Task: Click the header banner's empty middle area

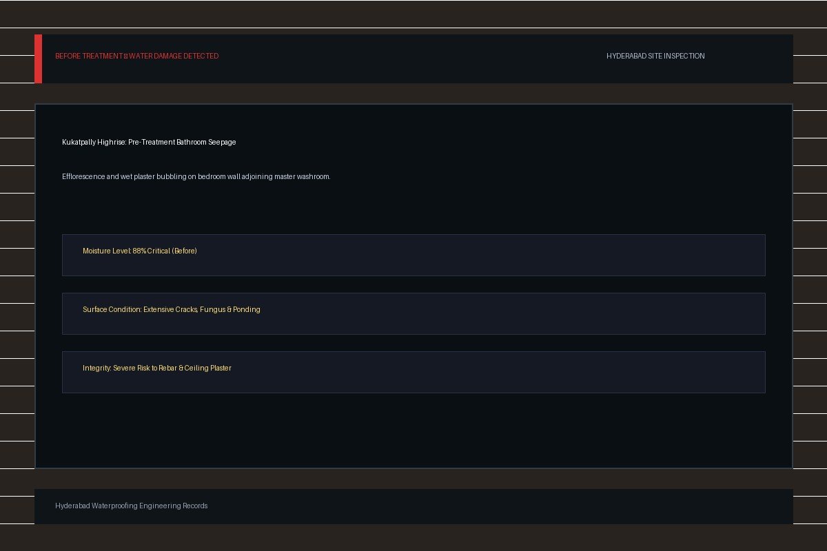Action: coord(413,59)
